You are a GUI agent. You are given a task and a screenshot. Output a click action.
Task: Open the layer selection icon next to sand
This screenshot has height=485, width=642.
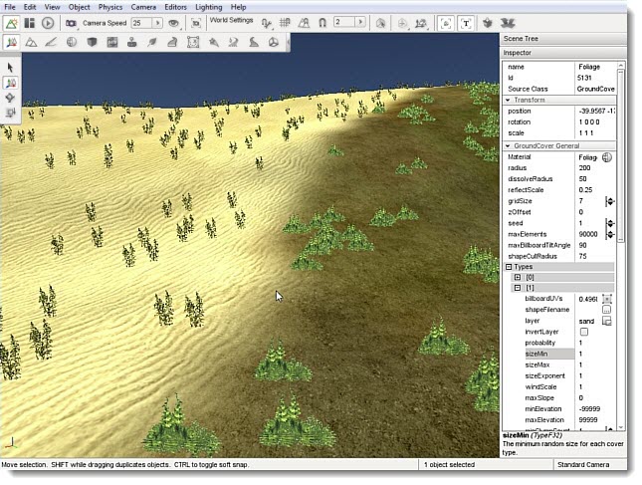click(x=606, y=321)
